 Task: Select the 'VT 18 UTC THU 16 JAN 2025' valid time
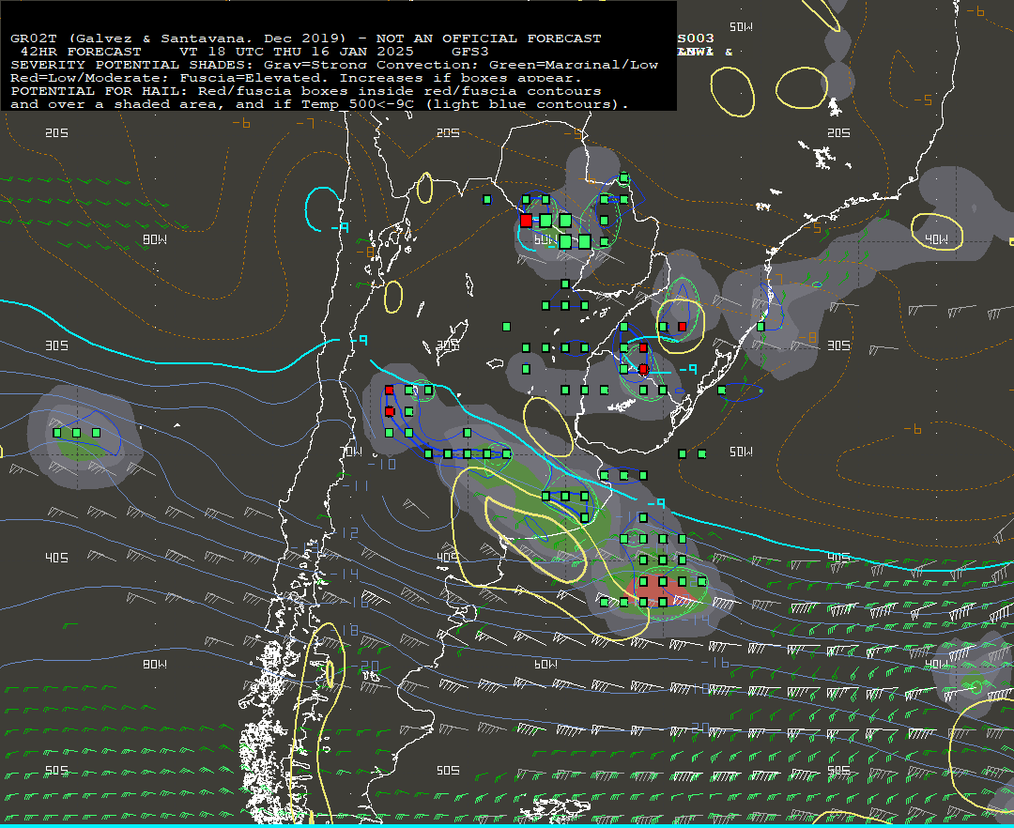tap(296, 51)
